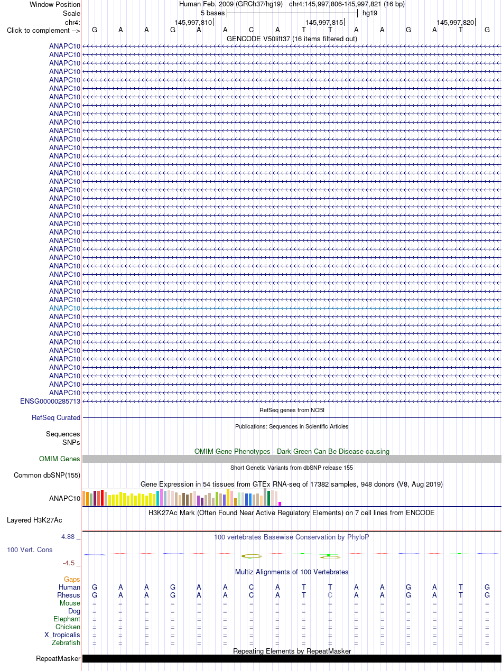
Task: Click the 4.88 PhyloP upper scale value
Action: click(x=68, y=536)
